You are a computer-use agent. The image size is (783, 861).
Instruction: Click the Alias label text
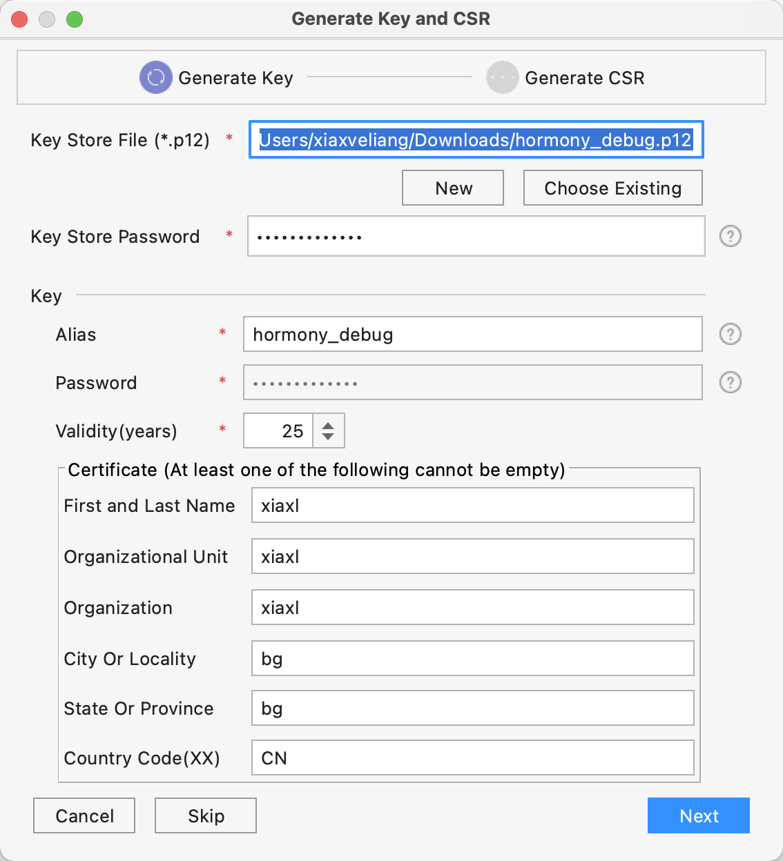(76, 335)
